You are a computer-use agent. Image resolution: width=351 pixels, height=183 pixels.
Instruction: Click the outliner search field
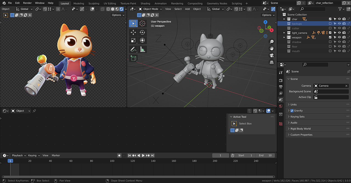pyautogui.click(x=312, y=9)
